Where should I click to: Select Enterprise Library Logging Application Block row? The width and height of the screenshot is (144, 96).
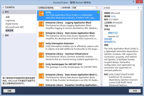tap(69, 25)
